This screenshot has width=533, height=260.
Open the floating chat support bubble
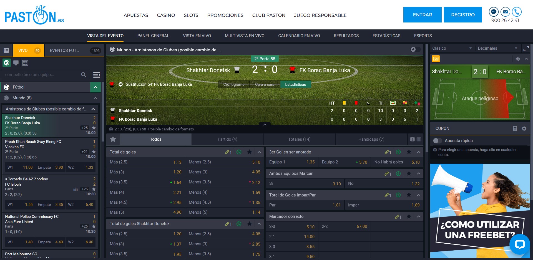(520, 244)
